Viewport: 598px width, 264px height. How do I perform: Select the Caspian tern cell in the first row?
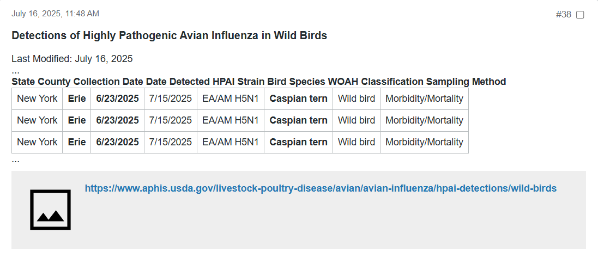click(298, 99)
